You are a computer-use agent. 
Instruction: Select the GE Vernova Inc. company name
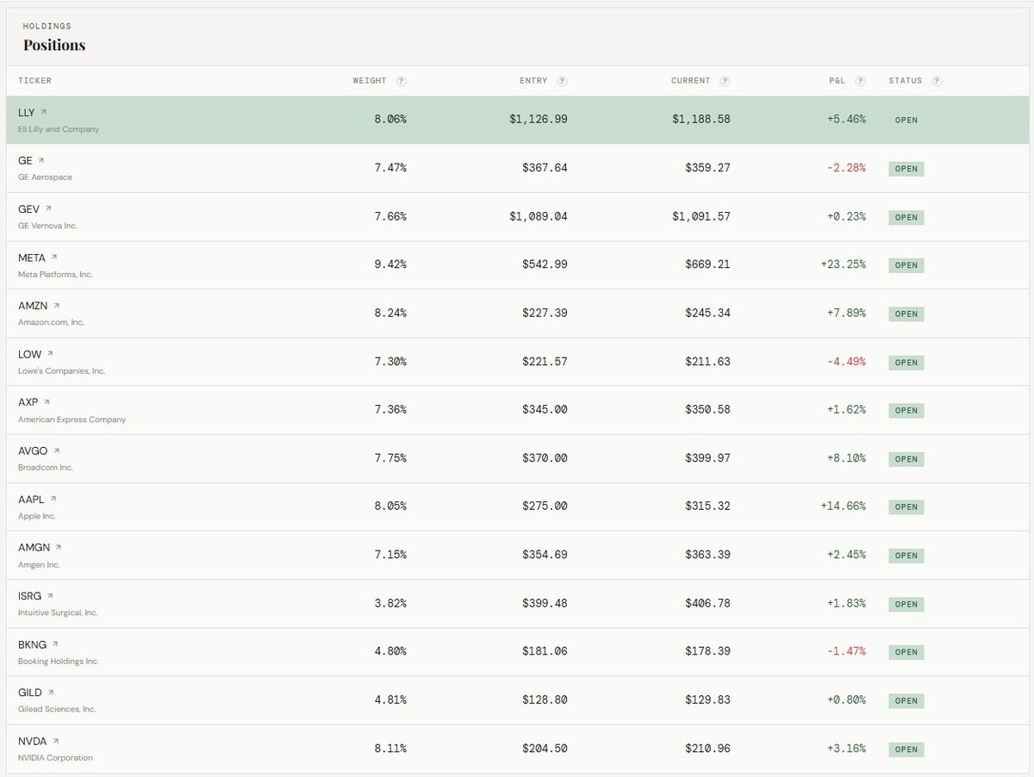[47, 226]
